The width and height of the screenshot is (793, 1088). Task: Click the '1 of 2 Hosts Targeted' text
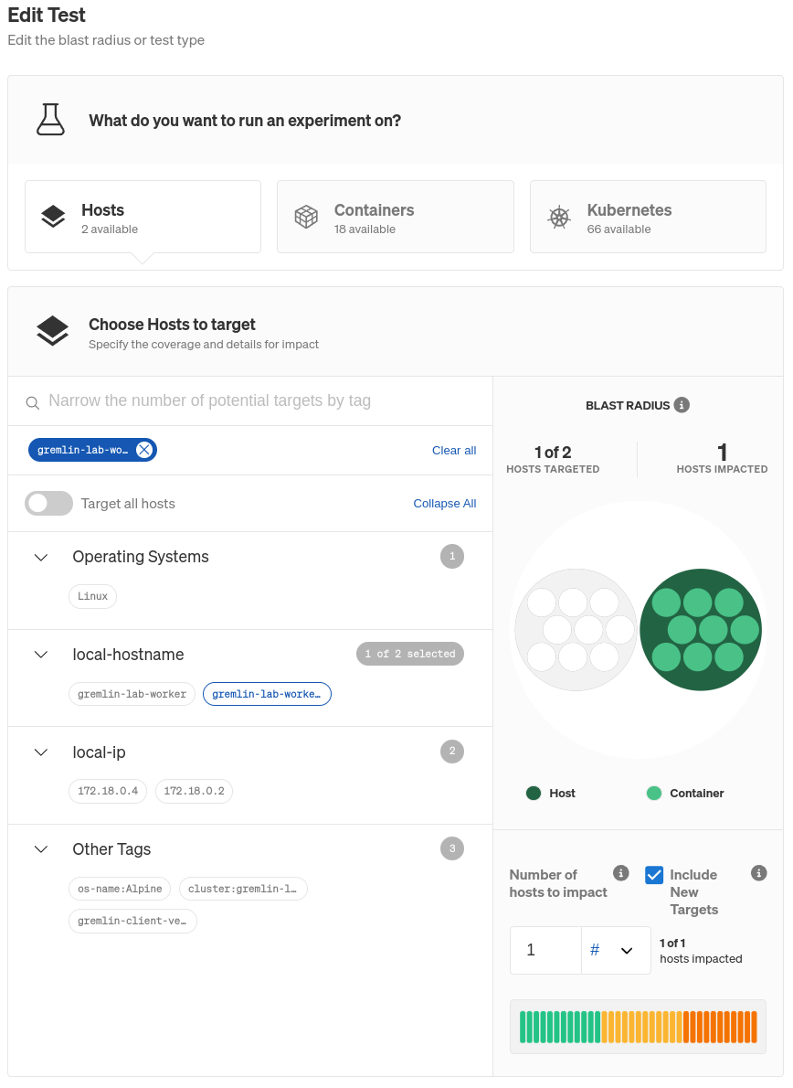coord(553,459)
